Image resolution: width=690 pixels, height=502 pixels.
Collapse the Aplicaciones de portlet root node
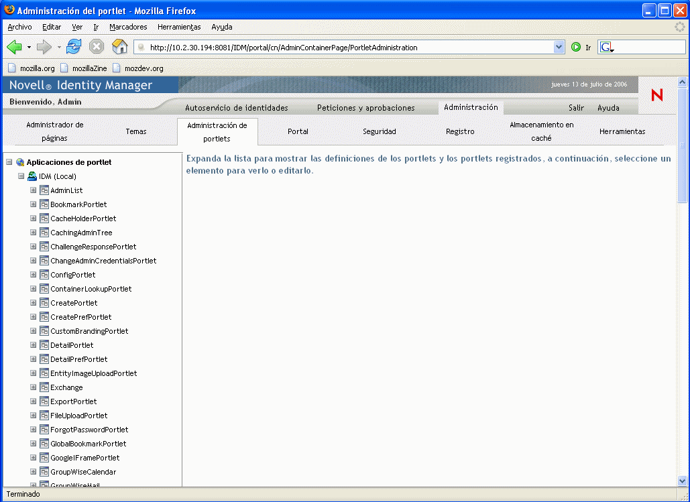(9, 162)
